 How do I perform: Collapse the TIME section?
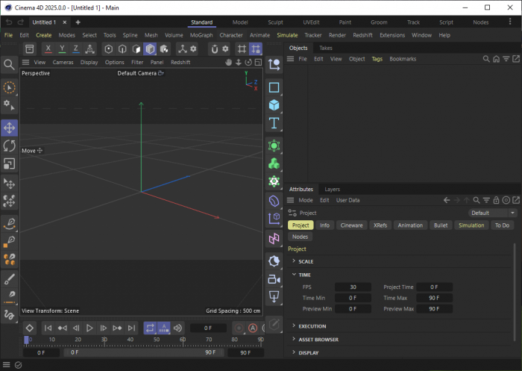click(x=305, y=275)
